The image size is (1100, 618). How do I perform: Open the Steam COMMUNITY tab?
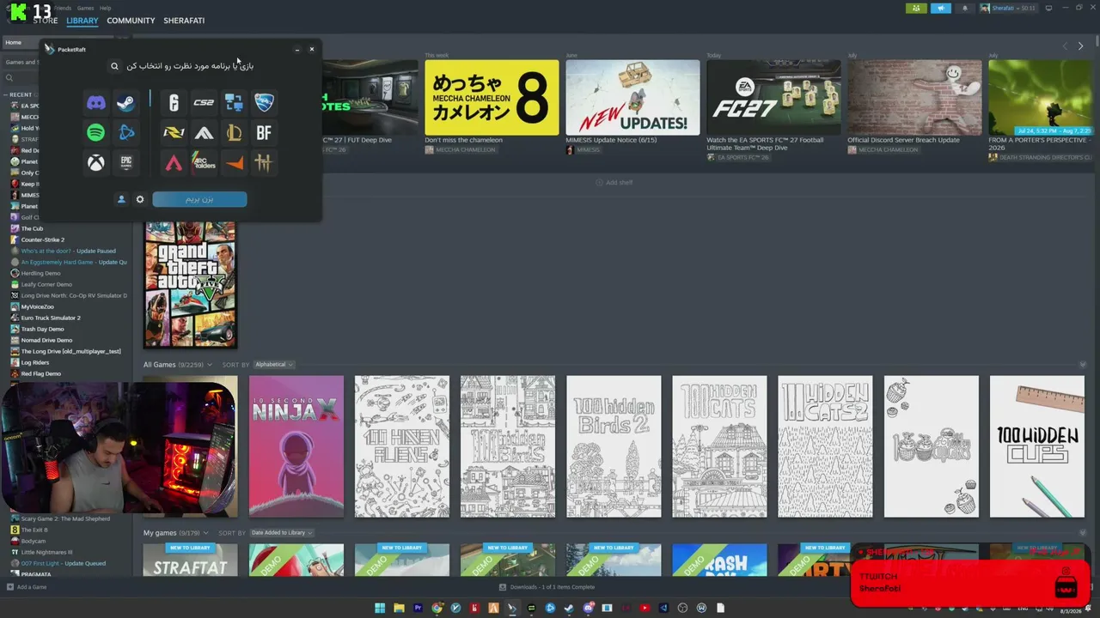click(131, 21)
